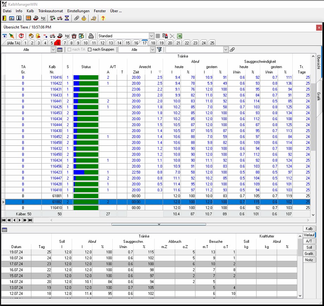This screenshot has height=306, width=324.
Task: Select the (Alle TA) tab
Action: [14, 43]
